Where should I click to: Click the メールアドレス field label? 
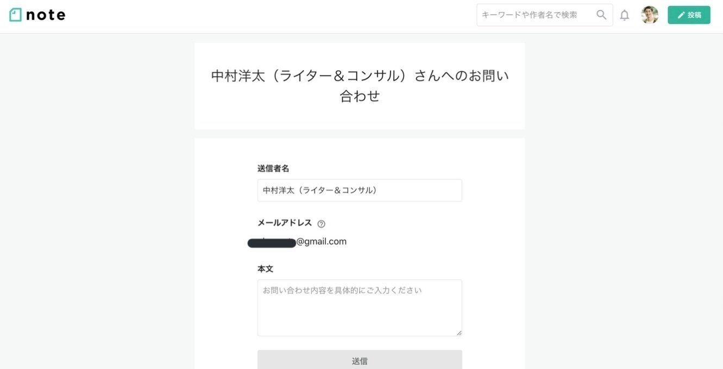point(285,222)
